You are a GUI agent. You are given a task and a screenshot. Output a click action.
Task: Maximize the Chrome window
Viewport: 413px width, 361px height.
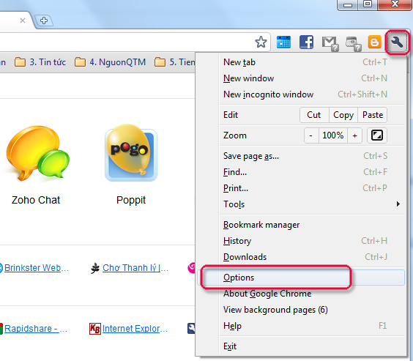[368, 4]
